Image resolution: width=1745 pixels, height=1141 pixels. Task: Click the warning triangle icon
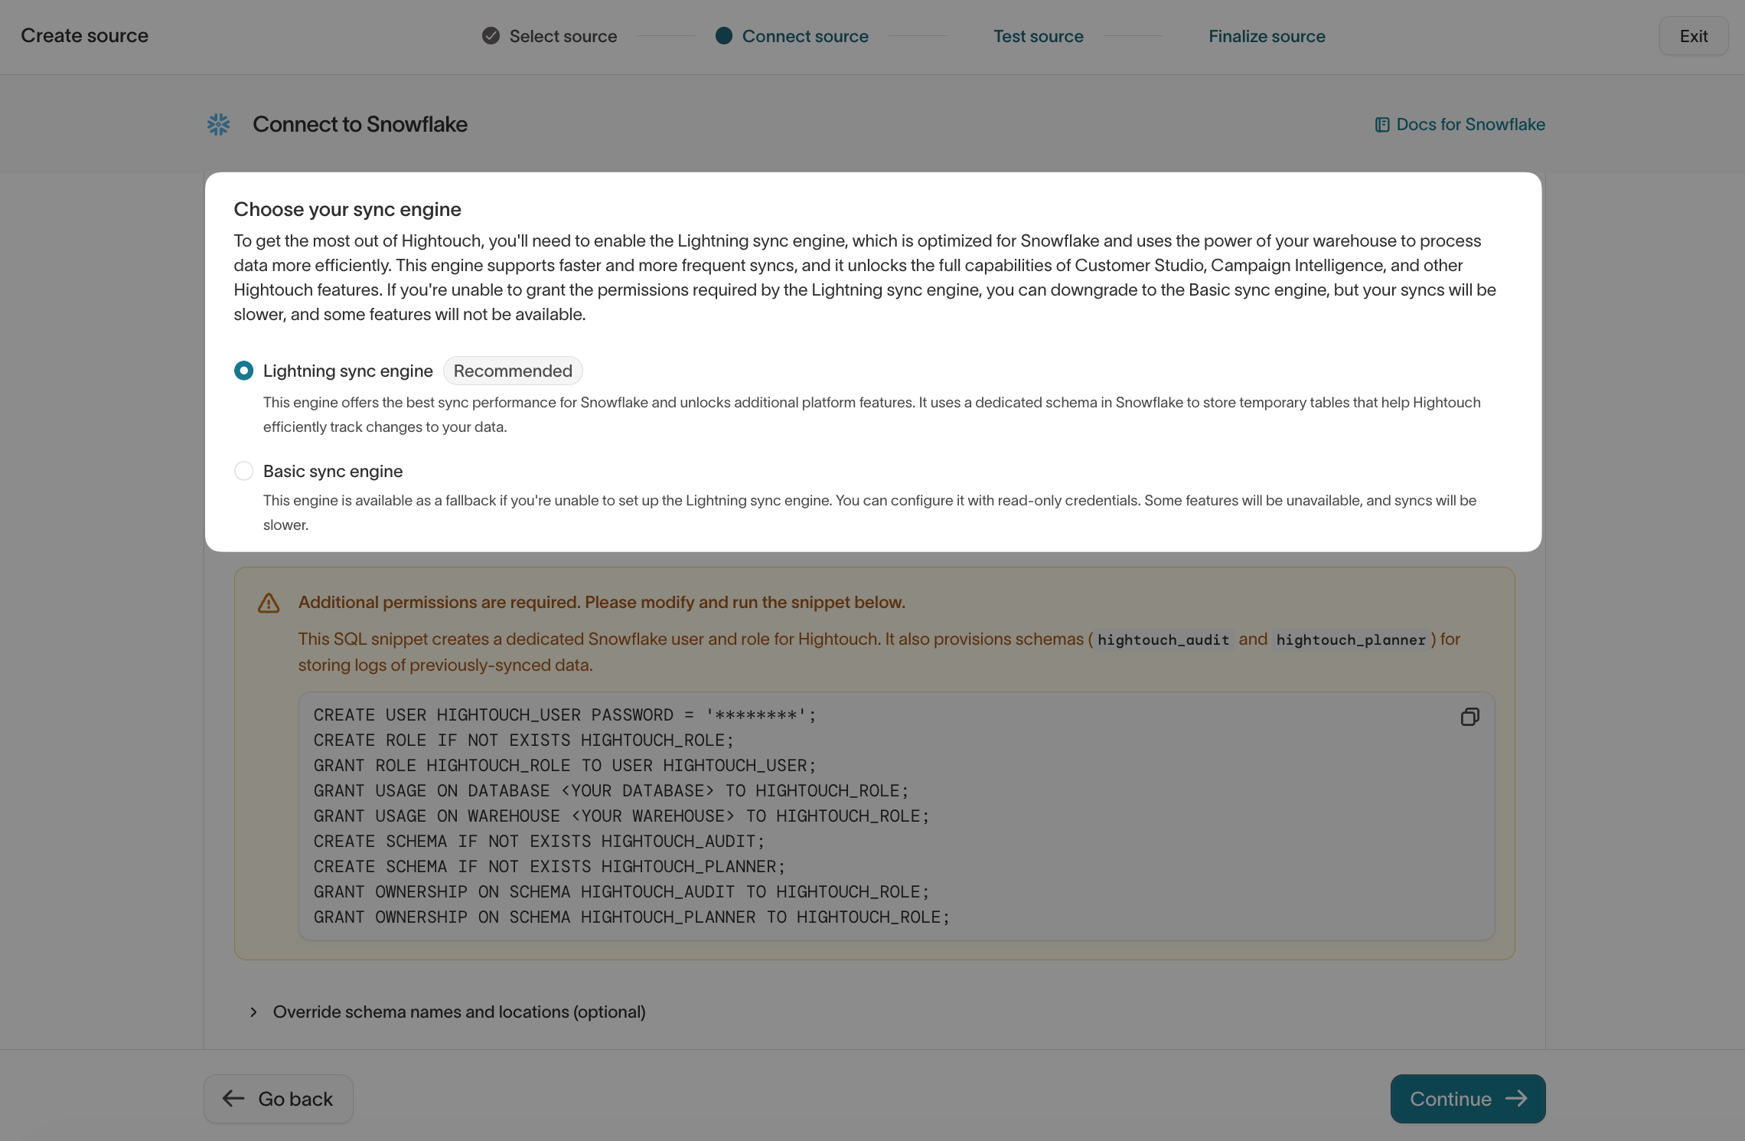[x=269, y=603]
